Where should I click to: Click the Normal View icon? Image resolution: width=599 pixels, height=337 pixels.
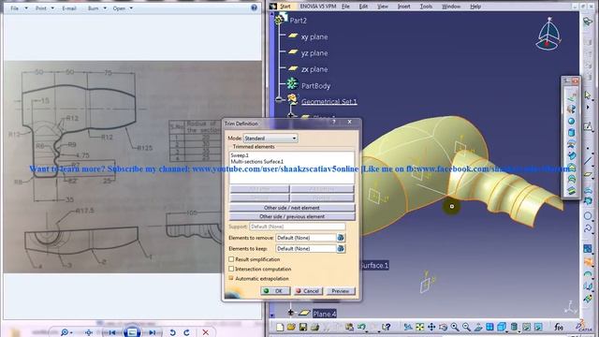pos(478,327)
